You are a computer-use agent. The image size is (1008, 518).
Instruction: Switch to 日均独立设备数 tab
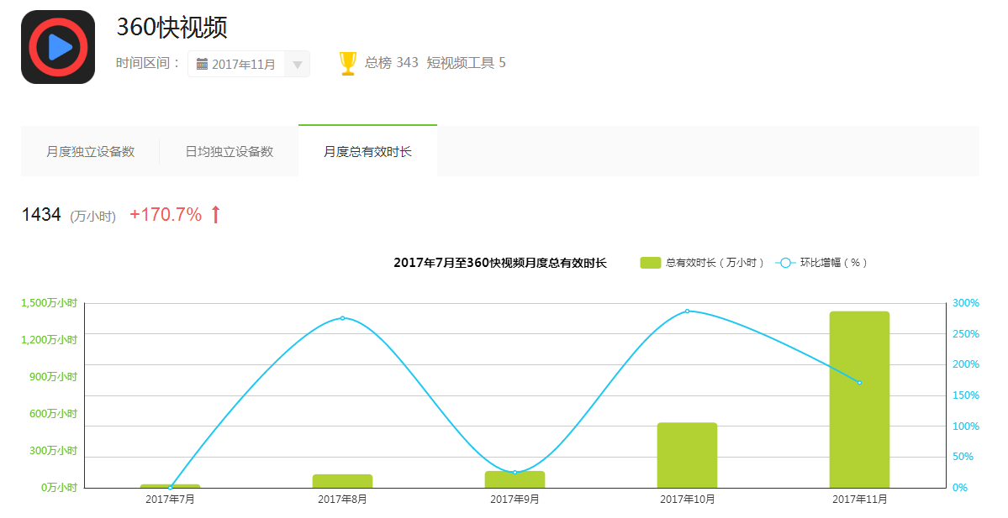[229, 152]
